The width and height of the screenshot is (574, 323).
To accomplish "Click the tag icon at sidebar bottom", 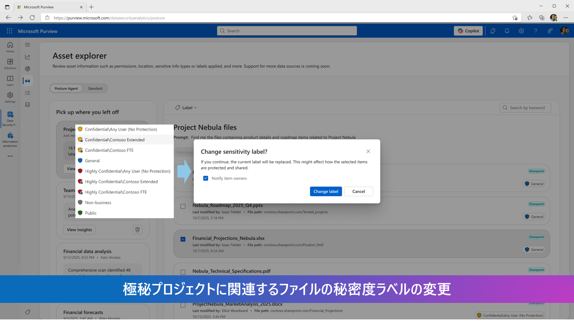I will (28, 312).
